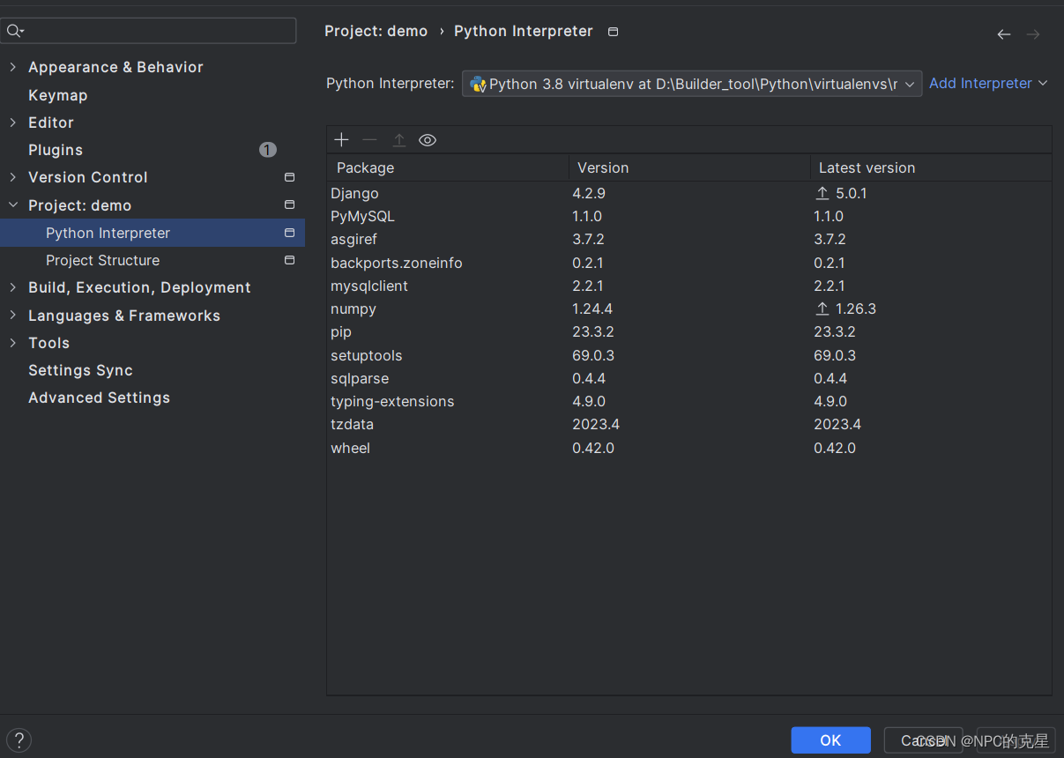Image resolution: width=1064 pixels, height=758 pixels.
Task: Select Plugins in settings tree
Action: pyautogui.click(x=56, y=150)
